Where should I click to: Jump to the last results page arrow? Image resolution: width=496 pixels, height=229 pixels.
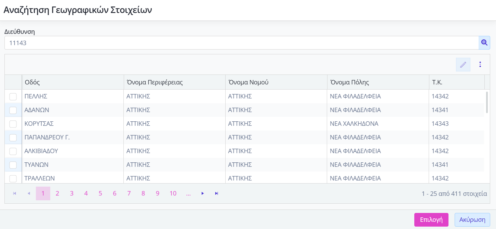[x=216, y=193]
